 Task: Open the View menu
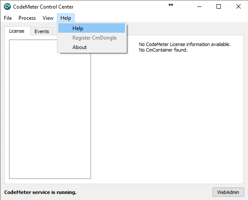(x=48, y=18)
